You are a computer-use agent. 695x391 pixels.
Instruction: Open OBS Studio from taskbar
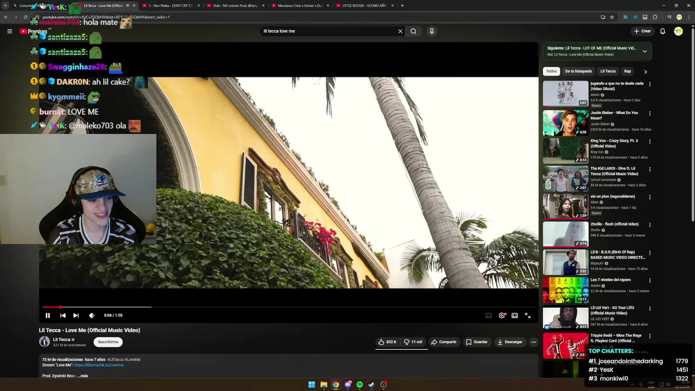click(x=383, y=384)
